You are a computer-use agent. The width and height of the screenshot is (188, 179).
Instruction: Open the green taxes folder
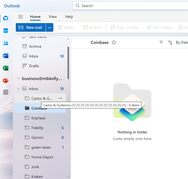40,147
